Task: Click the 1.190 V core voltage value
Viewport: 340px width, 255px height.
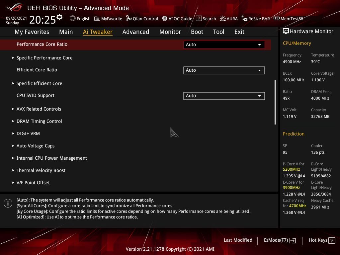Action: click(318, 80)
